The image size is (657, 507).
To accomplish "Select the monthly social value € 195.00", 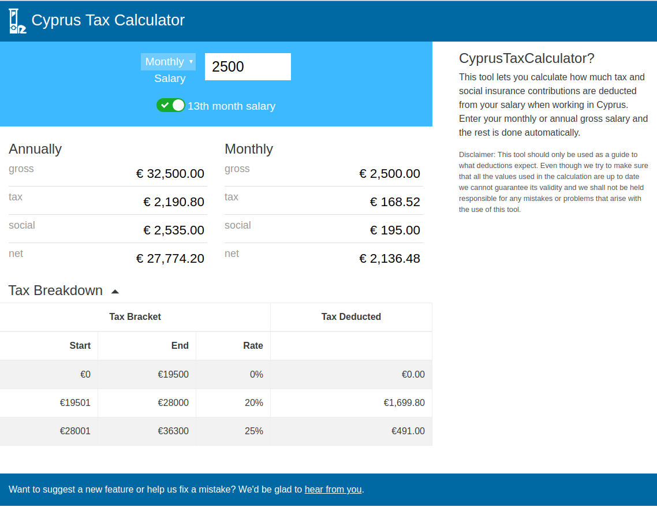I will (x=395, y=230).
